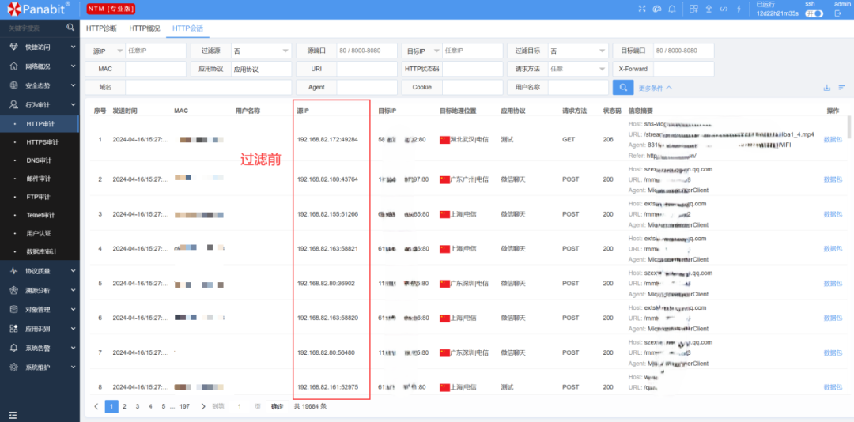854x422 pixels.
Task: Open the theme palette icon
Action: 656,9
